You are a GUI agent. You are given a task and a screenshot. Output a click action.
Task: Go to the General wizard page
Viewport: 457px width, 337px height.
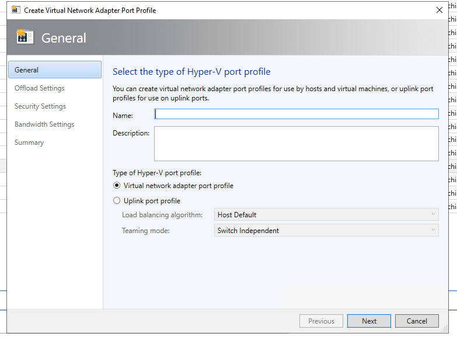(55, 70)
